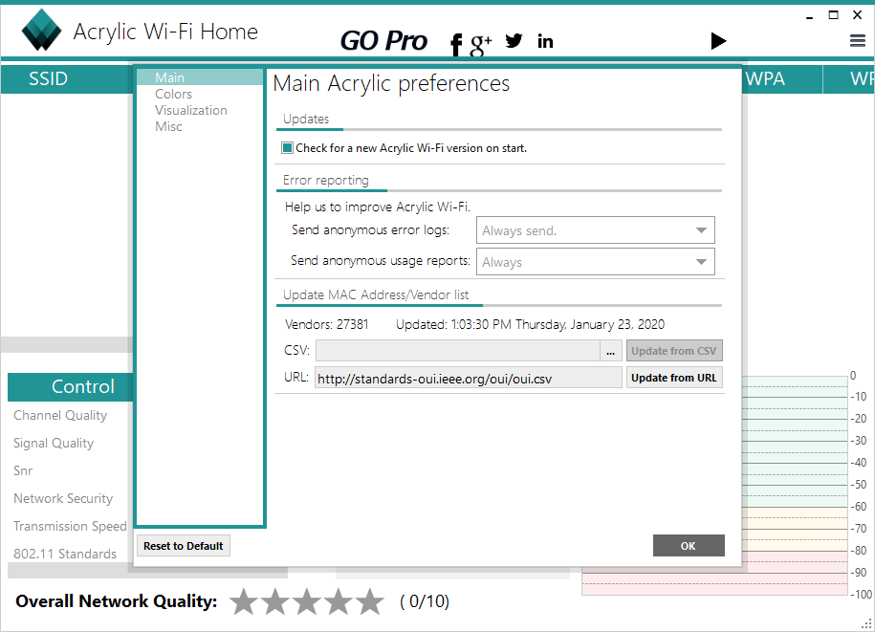Image resolution: width=875 pixels, height=632 pixels.
Task: Click Reset to Default button
Action: [x=183, y=546]
